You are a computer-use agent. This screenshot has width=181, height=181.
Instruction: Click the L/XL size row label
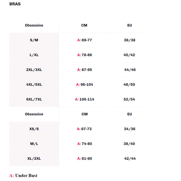point(34,55)
